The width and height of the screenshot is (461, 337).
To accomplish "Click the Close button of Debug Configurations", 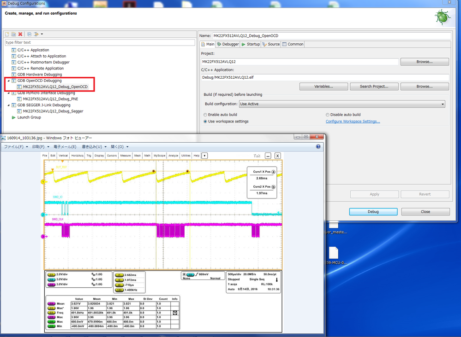I will pos(425,212).
